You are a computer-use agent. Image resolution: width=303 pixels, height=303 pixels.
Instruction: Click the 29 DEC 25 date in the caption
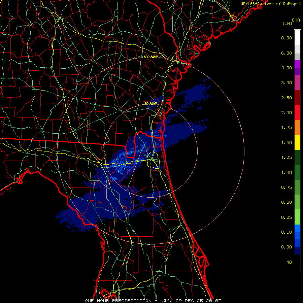click(x=190, y=301)
